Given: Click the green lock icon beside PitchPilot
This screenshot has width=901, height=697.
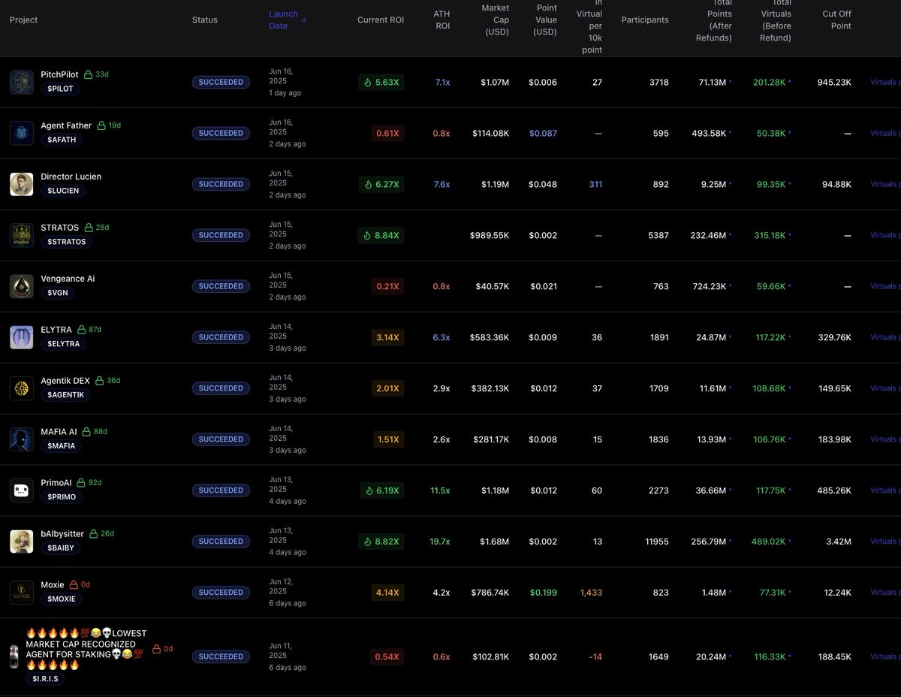Looking at the screenshot, I should [88, 74].
